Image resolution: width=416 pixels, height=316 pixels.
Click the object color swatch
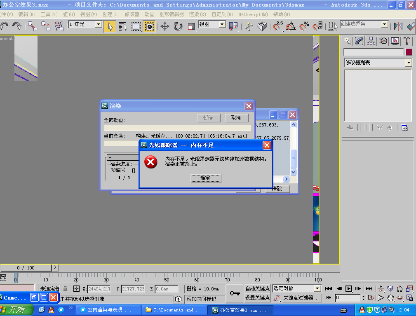tap(409, 52)
